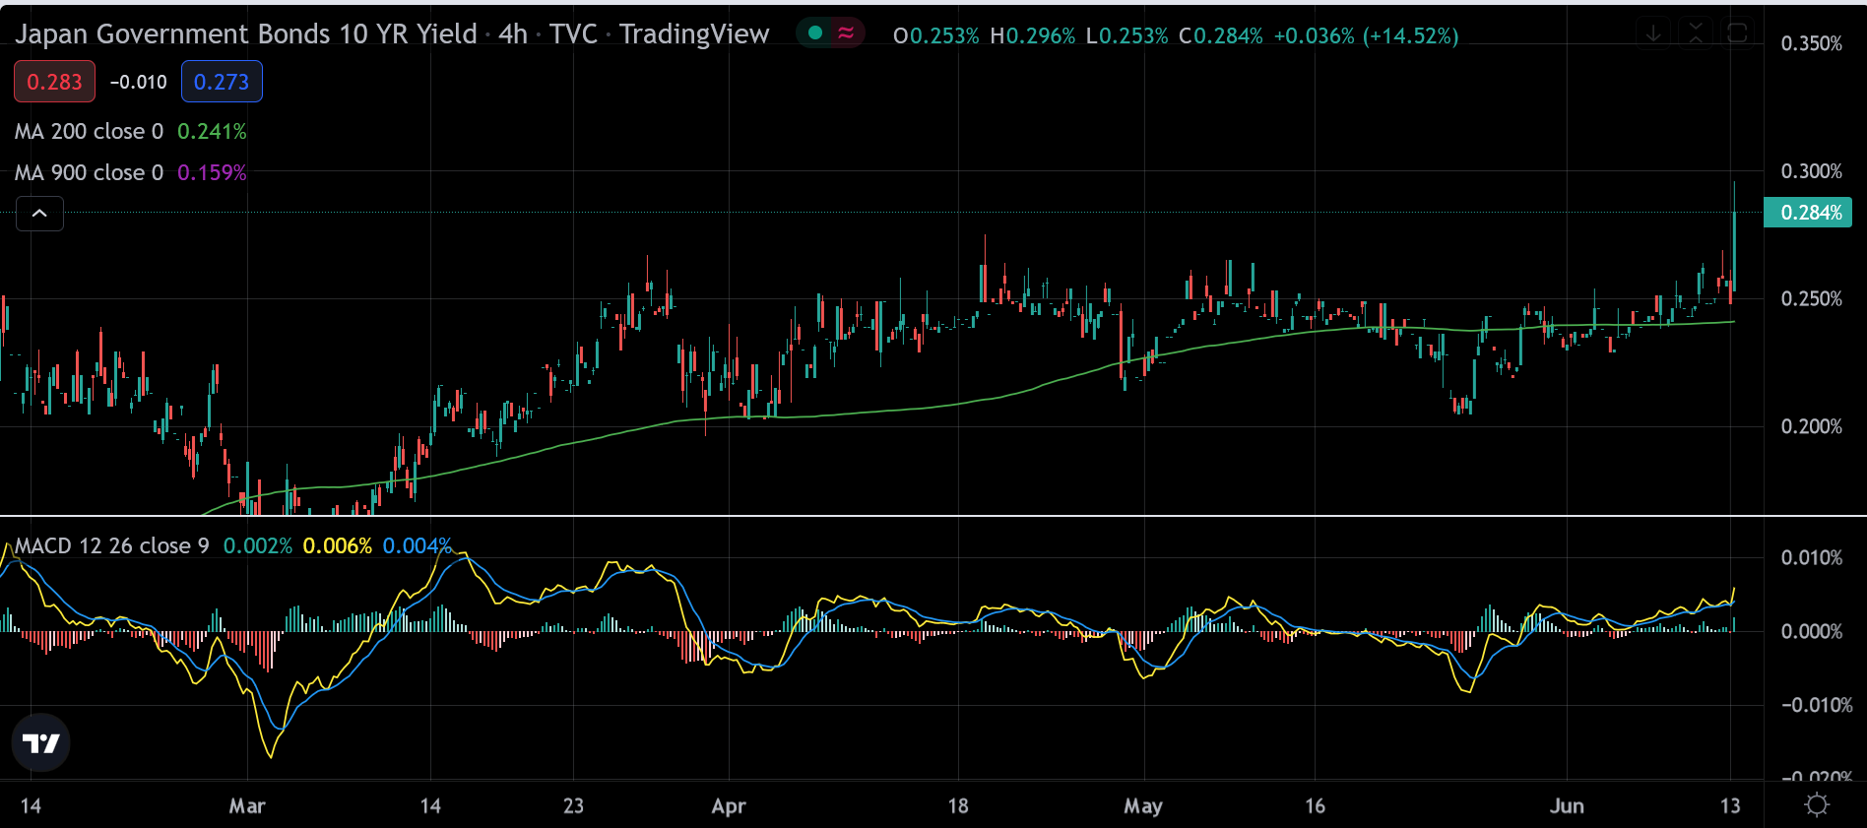This screenshot has width=1867, height=828.
Task: Click the 0.250% price axis label
Action: (x=1812, y=298)
